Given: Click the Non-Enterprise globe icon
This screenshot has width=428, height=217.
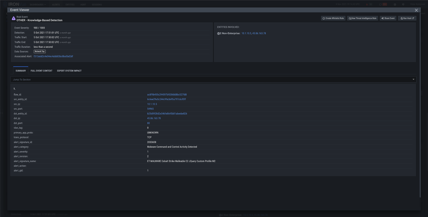Looking at the screenshot, I should pyautogui.click(x=218, y=33).
